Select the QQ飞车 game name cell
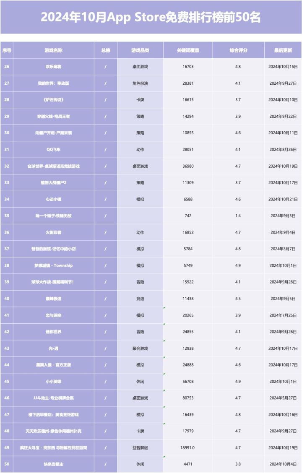The height and width of the screenshot is (473, 302). [x=53, y=150]
